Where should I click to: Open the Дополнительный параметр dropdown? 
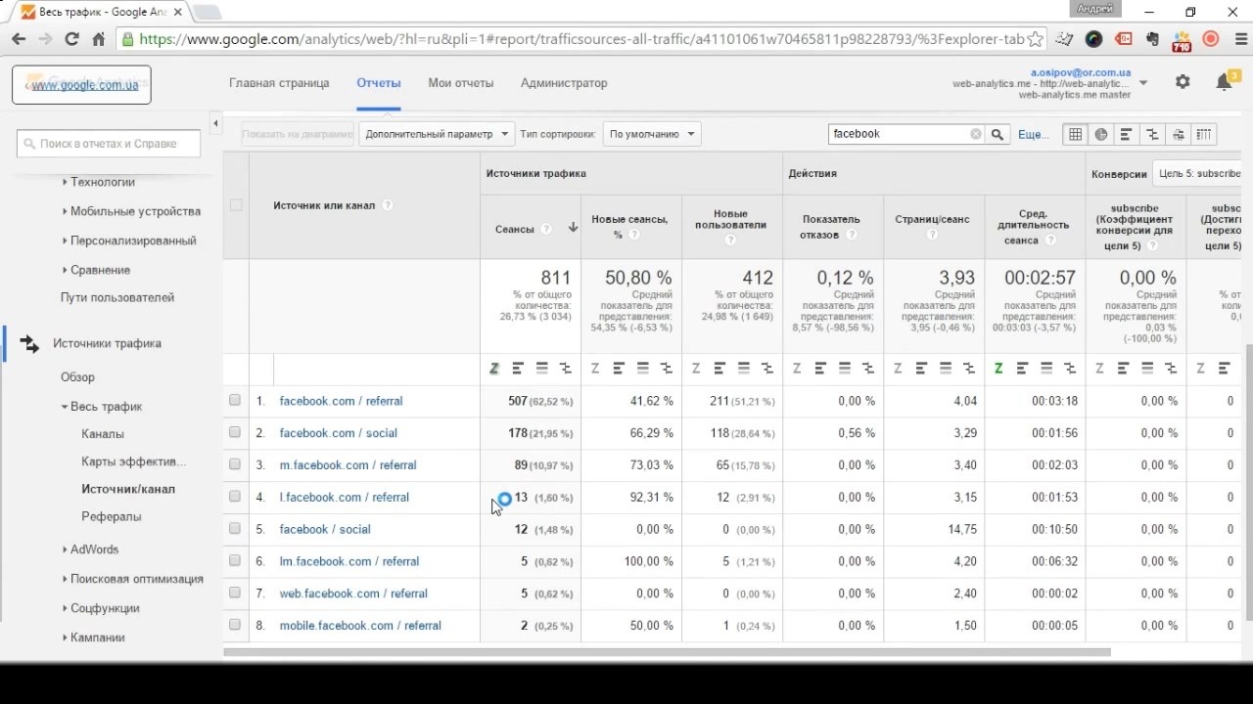coord(437,134)
